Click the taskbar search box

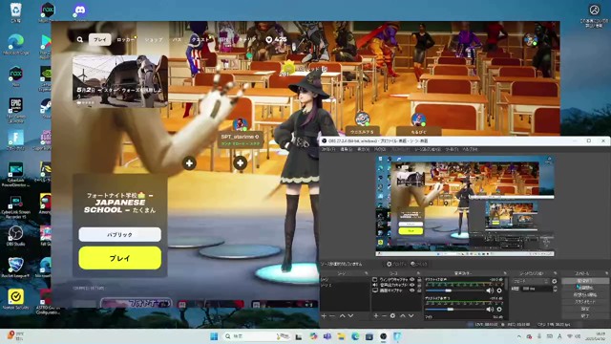click(x=256, y=336)
